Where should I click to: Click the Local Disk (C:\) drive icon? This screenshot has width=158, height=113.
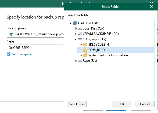[x=80, y=29]
